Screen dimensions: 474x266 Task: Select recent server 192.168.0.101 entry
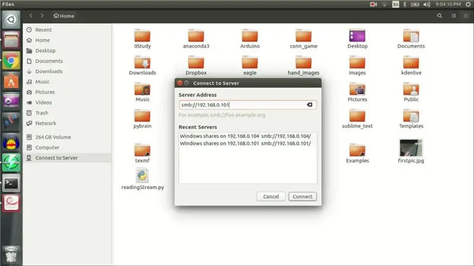248,143
